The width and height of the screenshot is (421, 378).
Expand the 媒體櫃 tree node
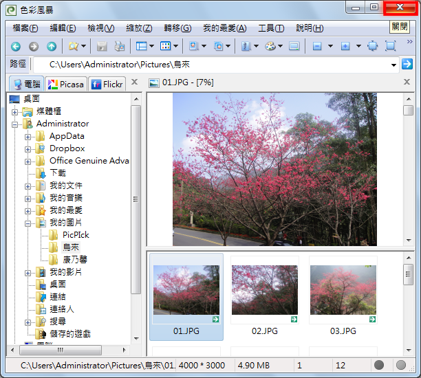click(x=14, y=112)
